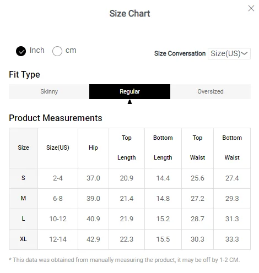This screenshot has width=259, height=273.
Task: Click the fit indicator triangle marker
Action: [x=129, y=102]
